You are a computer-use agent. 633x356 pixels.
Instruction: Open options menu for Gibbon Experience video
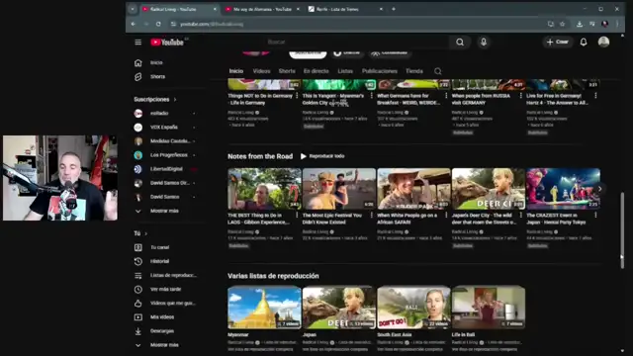[x=297, y=216]
